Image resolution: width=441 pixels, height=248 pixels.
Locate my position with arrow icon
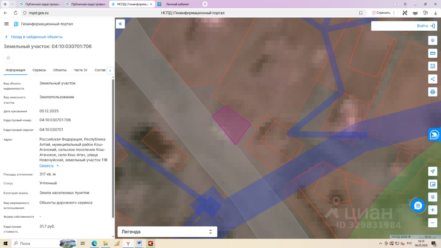coord(433,172)
